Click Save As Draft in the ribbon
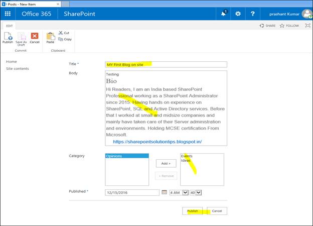This screenshot has height=226, width=313. point(21,39)
